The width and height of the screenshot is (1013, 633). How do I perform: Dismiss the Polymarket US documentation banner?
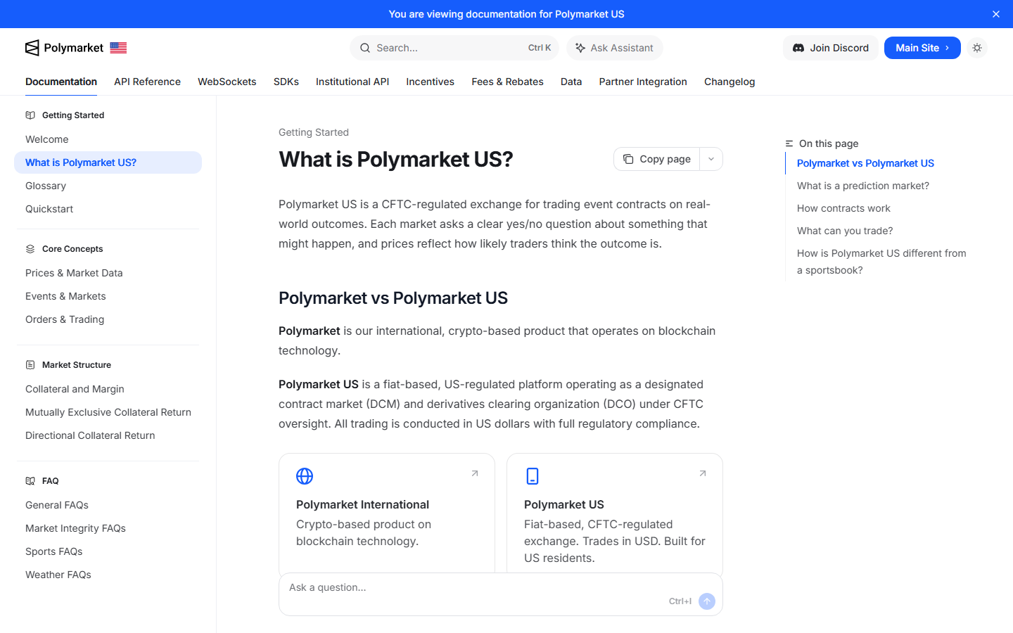point(996,14)
